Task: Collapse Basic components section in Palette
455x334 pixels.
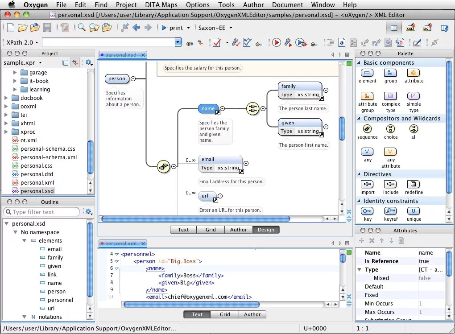Action: pos(359,63)
